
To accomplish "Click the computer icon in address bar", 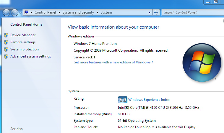I will tap(26, 12).
